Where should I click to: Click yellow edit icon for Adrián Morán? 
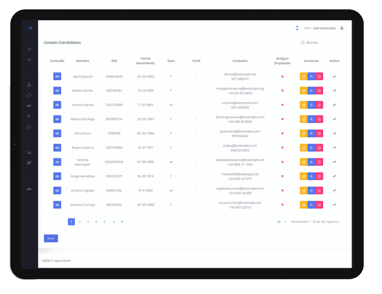coord(303,91)
